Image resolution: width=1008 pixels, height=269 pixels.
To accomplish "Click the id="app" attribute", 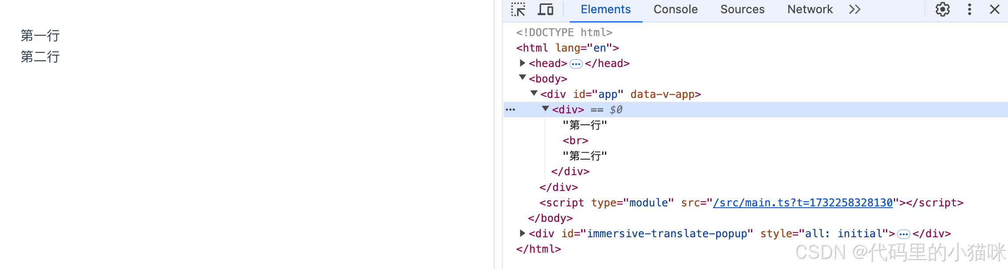I will coord(598,94).
